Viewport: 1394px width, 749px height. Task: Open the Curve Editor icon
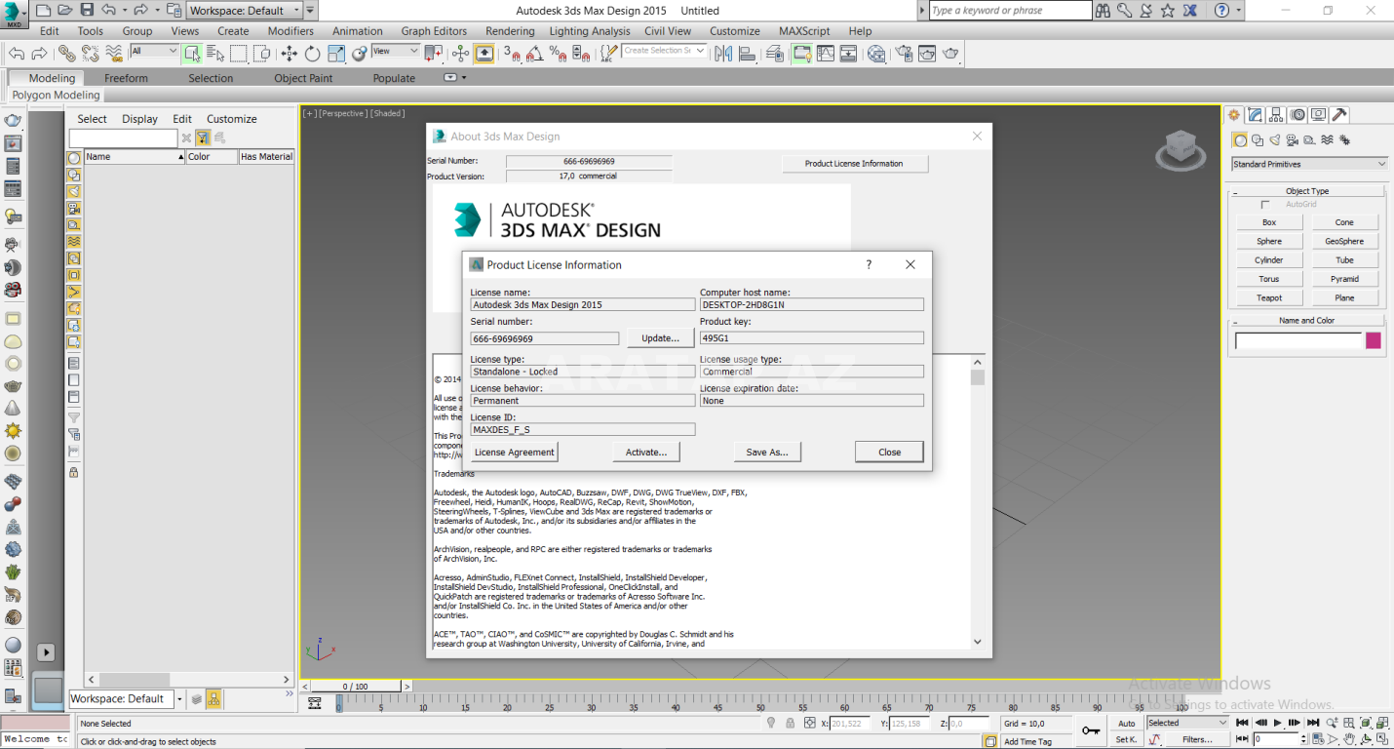[x=826, y=53]
